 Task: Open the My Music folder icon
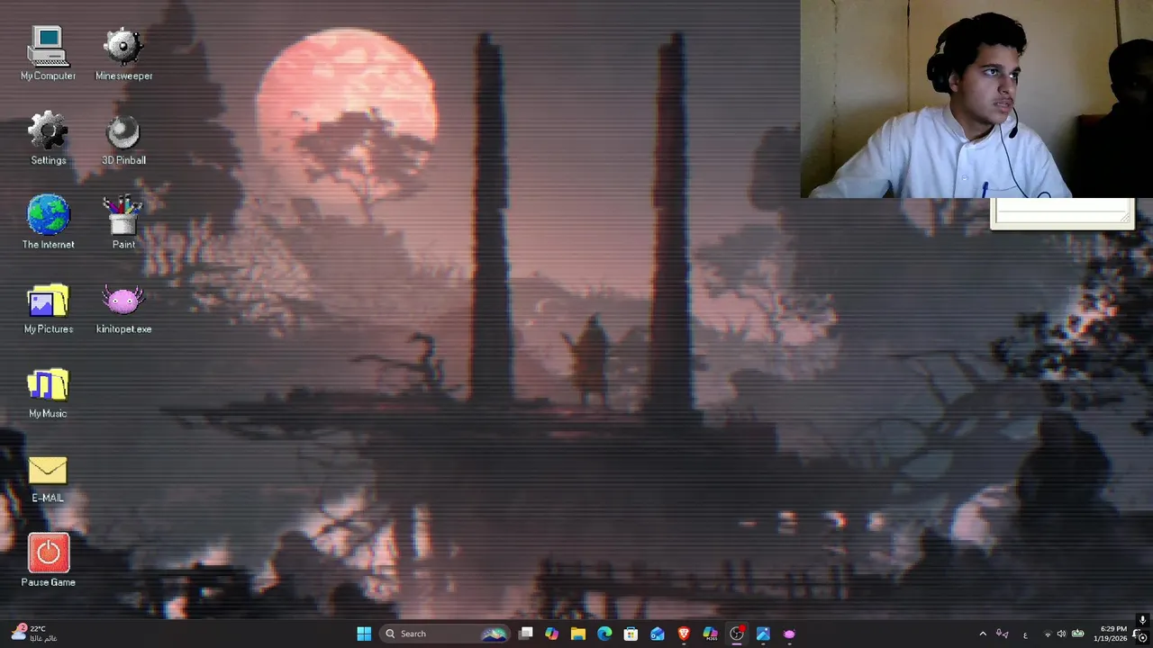point(48,392)
